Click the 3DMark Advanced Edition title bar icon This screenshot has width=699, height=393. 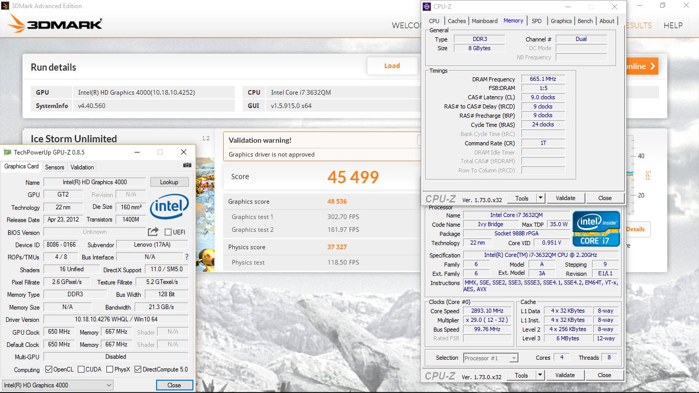[x=5, y=6]
